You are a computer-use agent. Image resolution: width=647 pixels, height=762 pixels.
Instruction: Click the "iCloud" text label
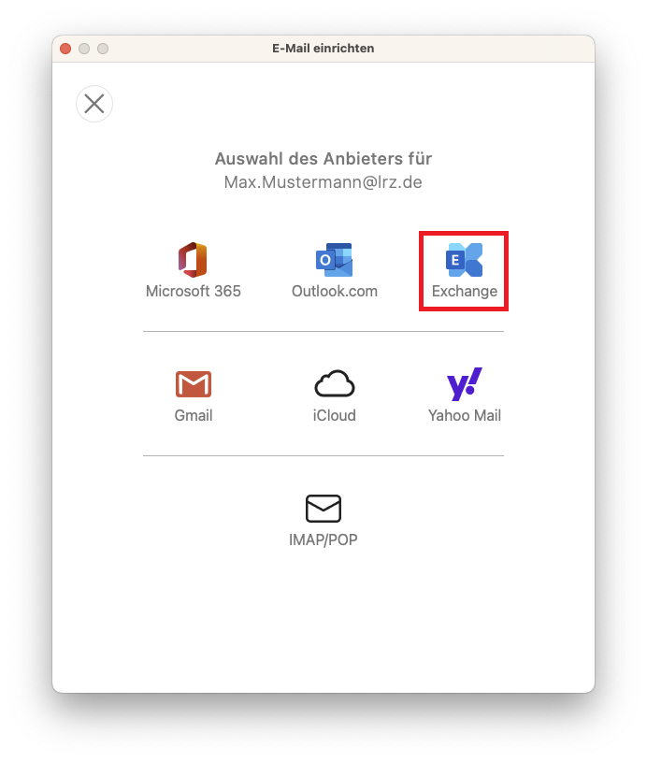point(334,415)
